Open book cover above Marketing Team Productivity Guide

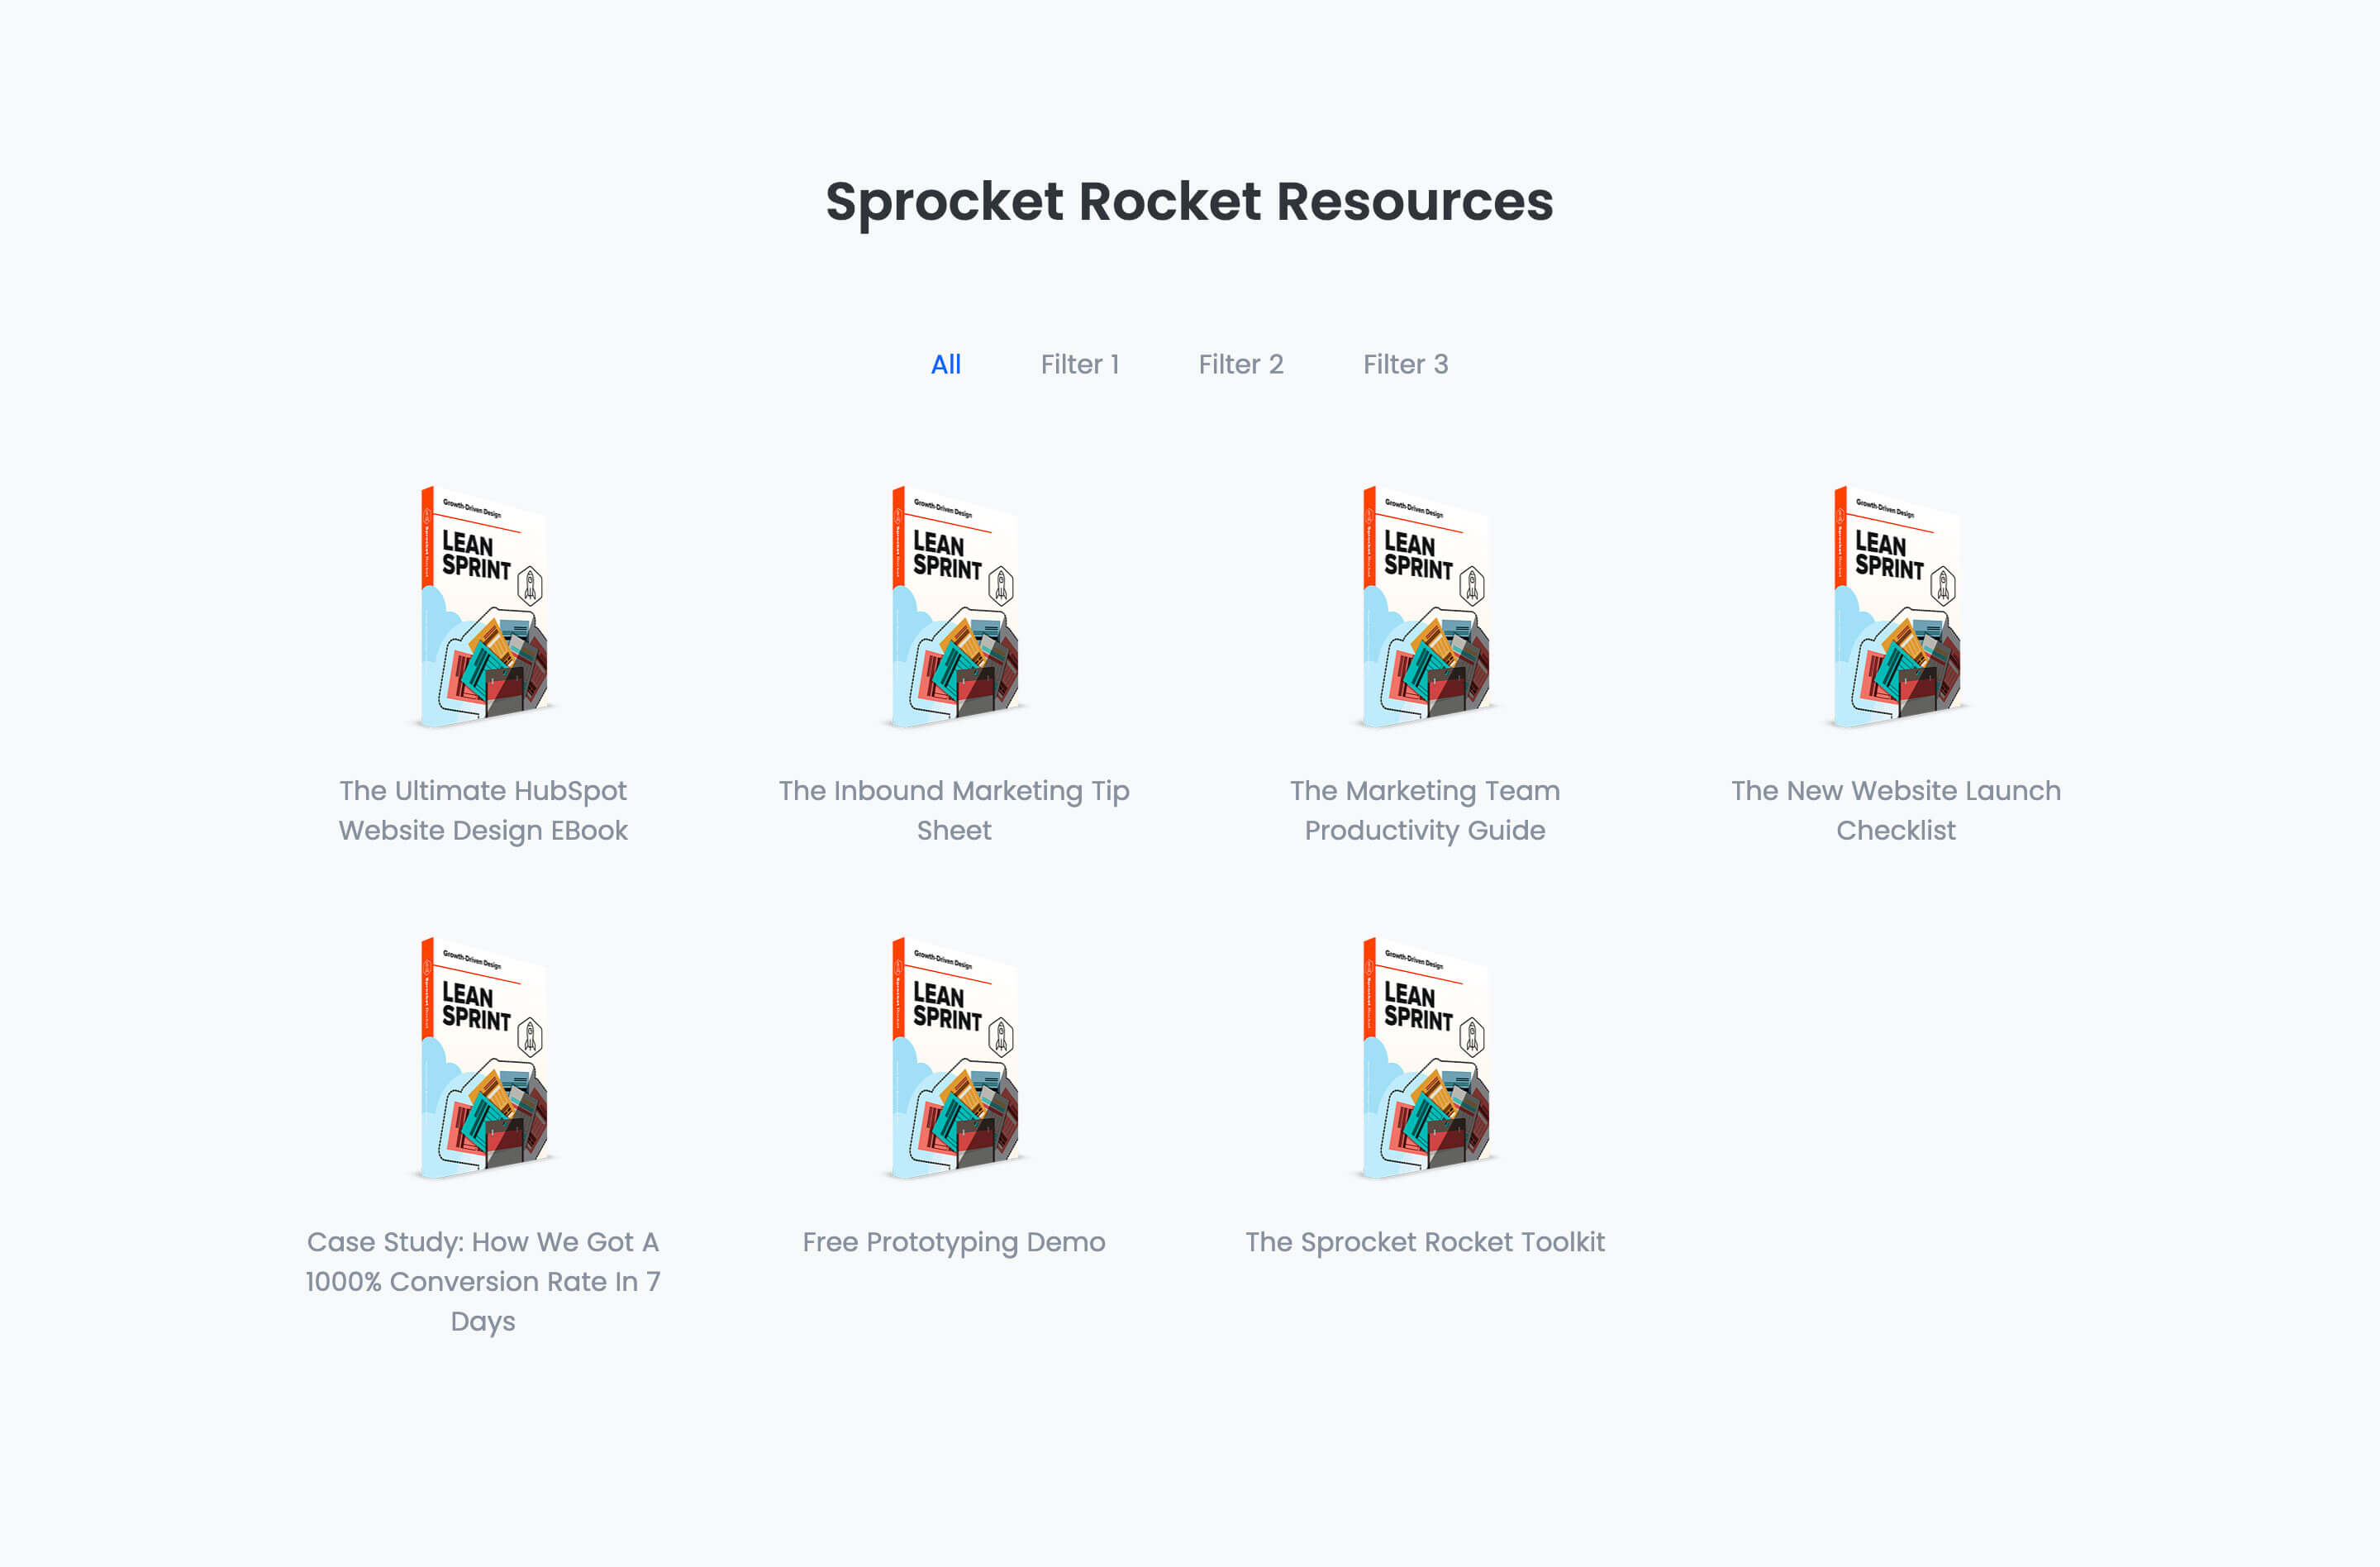pyautogui.click(x=1425, y=606)
